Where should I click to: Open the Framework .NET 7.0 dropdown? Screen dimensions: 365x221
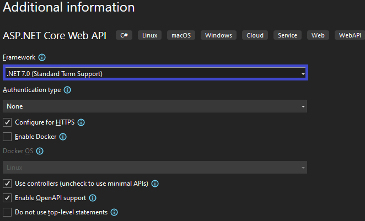pos(155,73)
